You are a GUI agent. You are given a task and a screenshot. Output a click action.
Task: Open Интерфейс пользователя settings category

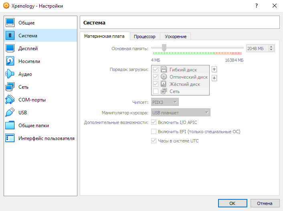click(40, 138)
